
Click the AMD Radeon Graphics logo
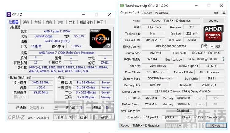click(213, 33)
